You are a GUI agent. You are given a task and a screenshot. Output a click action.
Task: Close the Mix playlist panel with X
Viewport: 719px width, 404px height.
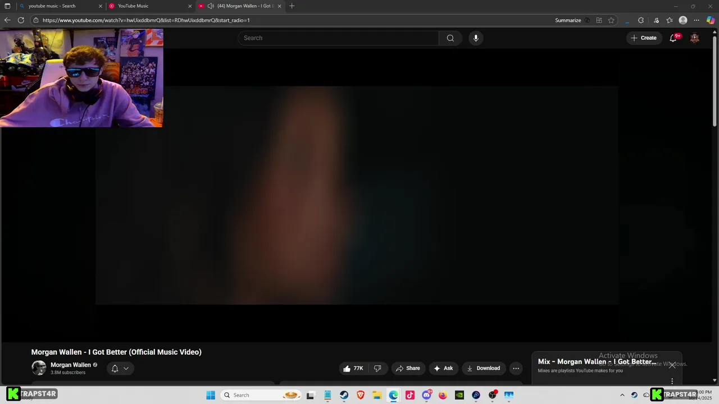point(672,365)
